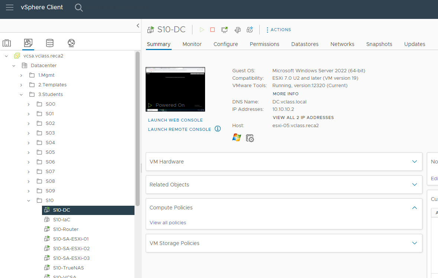Select the S09 folder label
The width and height of the screenshot is (438, 278).
(x=50, y=191)
